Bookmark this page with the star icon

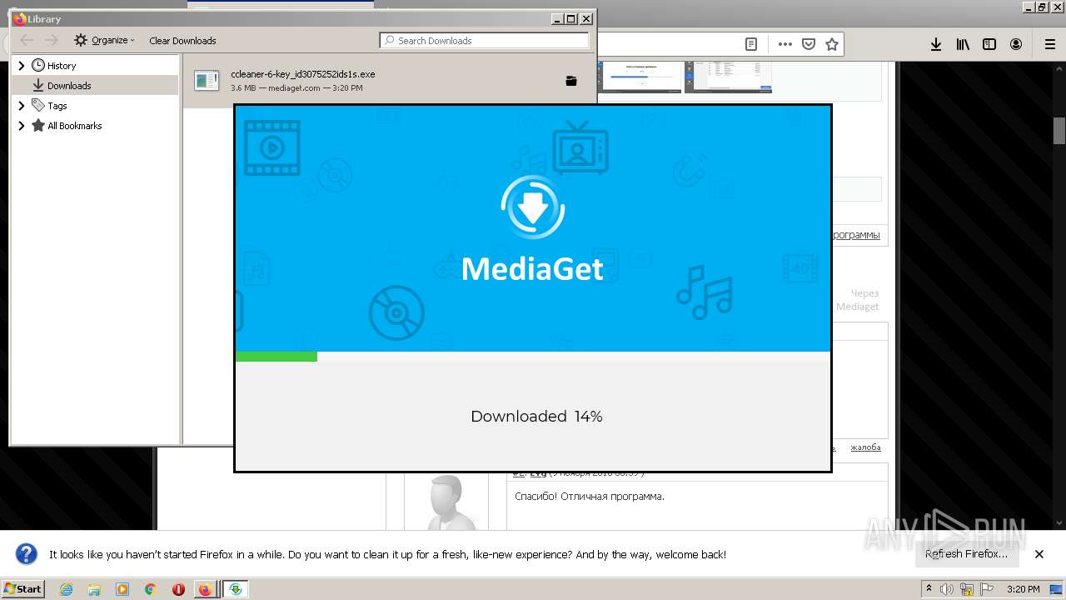(x=831, y=44)
